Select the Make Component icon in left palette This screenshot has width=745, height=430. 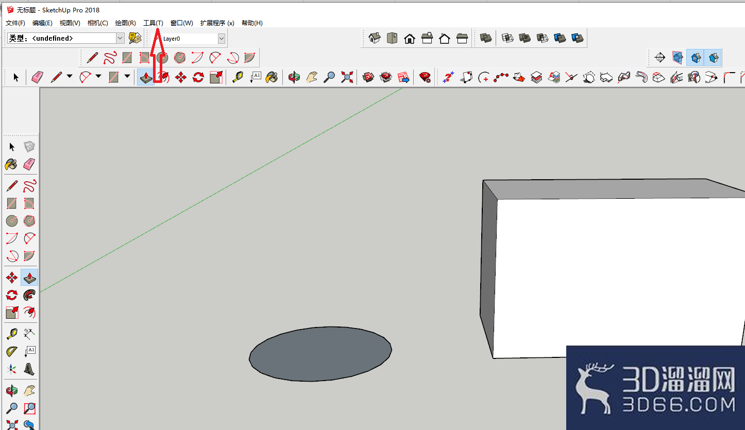(x=29, y=147)
